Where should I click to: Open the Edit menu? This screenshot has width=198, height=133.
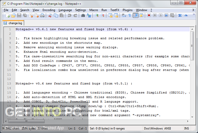(14, 10)
